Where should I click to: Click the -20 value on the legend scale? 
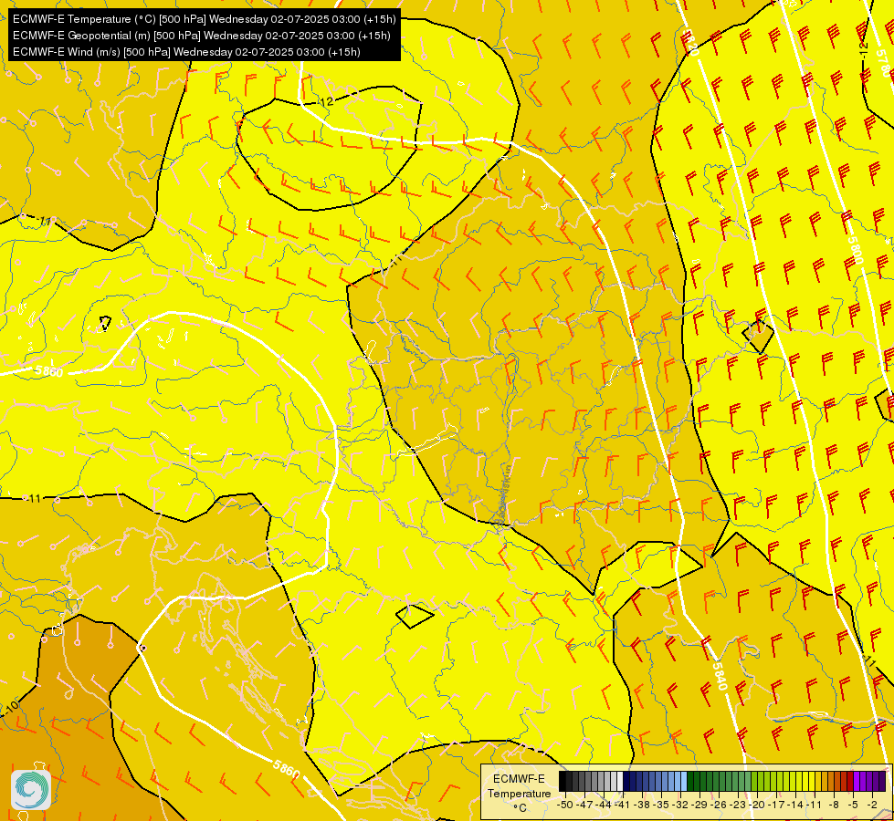pos(758,805)
